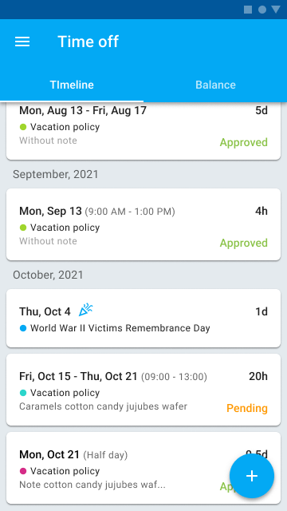Click the party popper holiday icon
Viewport: 287px width, 511px height.
[x=86, y=310]
